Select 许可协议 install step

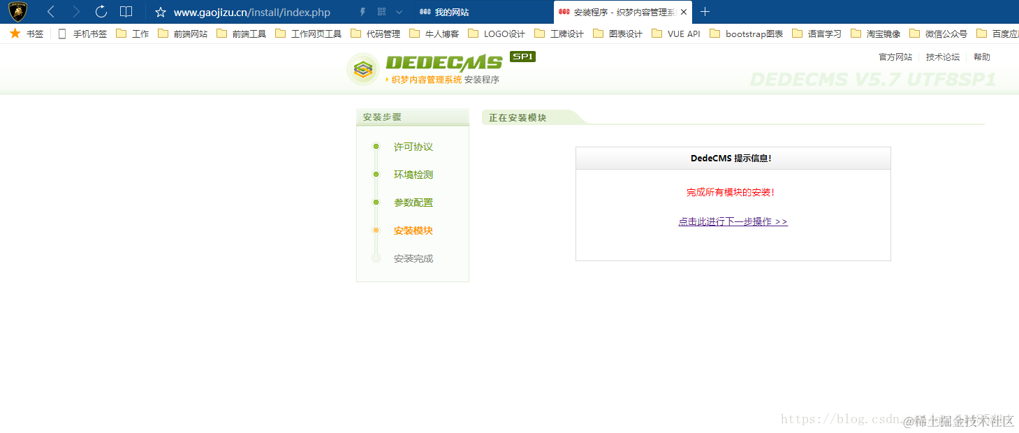[x=413, y=147]
